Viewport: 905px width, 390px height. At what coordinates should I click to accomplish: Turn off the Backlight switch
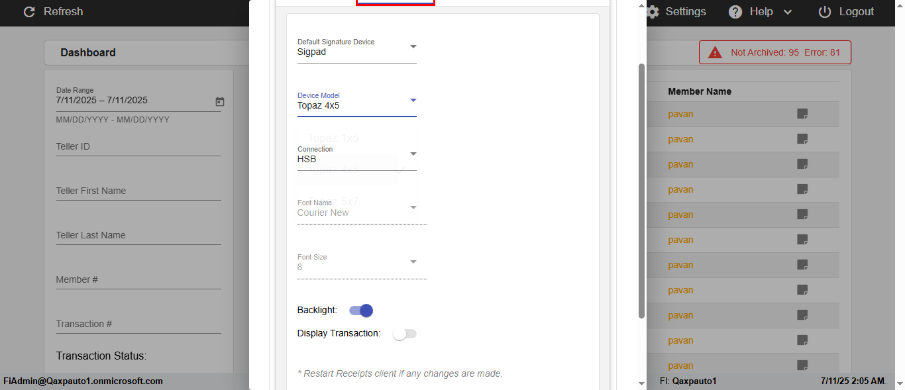coord(362,311)
